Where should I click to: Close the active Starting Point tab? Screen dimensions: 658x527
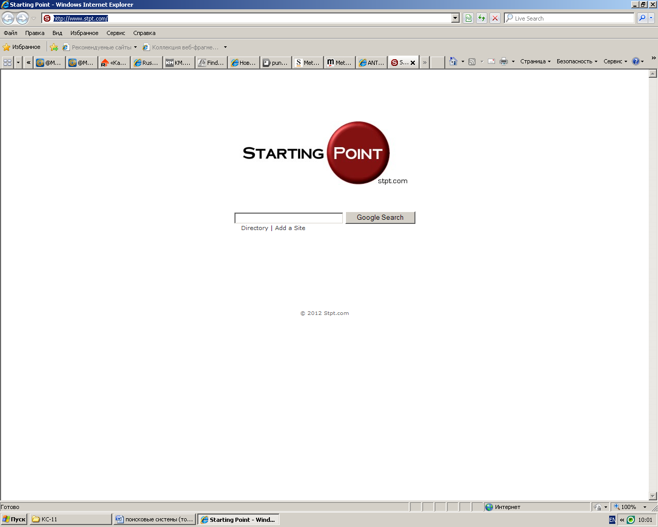click(412, 63)
